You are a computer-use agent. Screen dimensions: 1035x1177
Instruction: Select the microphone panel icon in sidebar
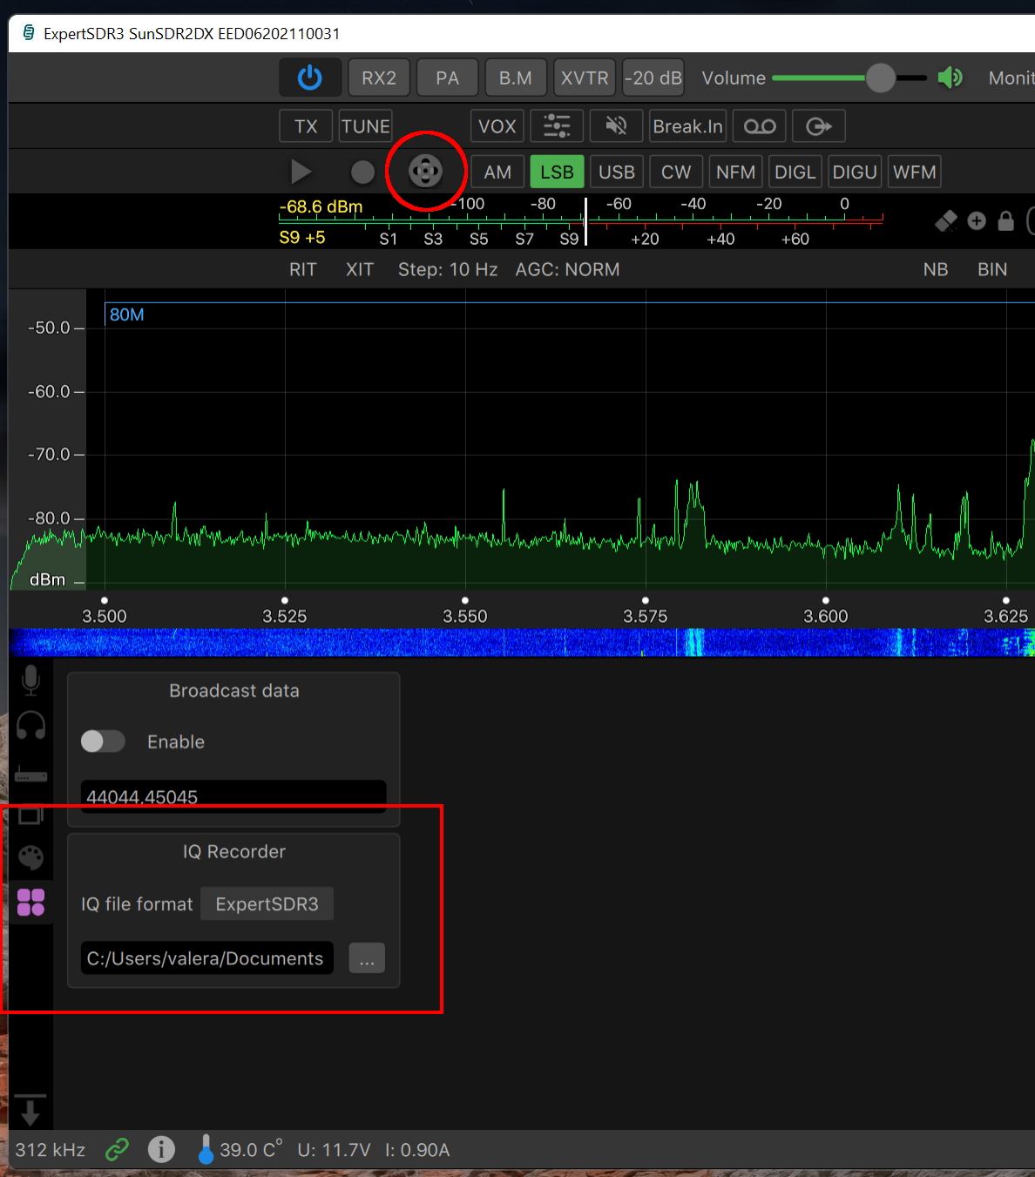click(x=30, y=680)
